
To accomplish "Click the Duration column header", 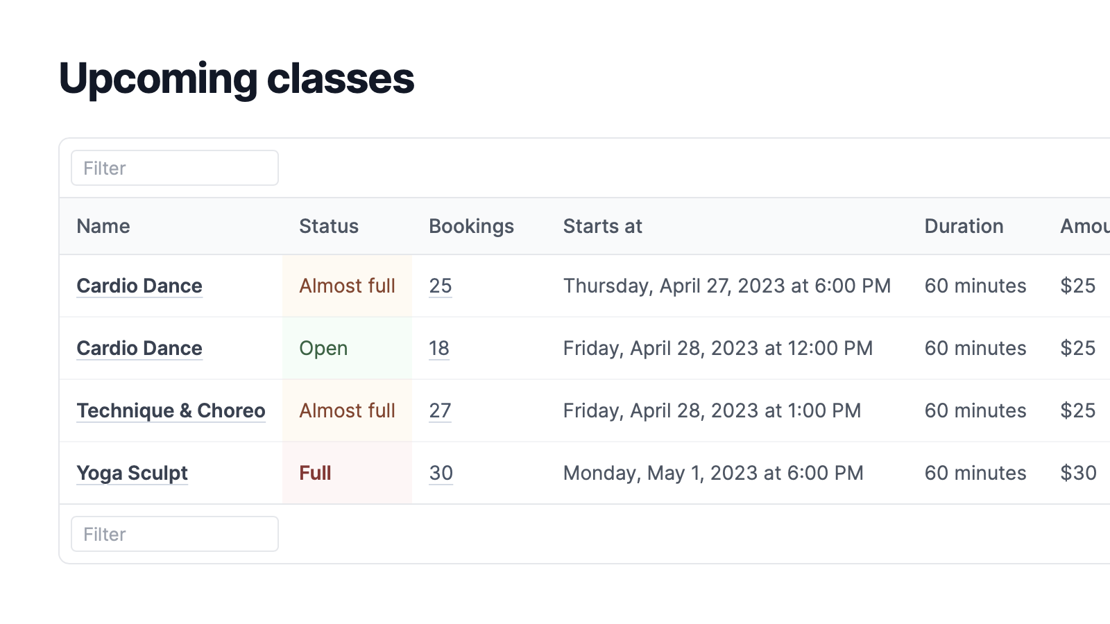I will pos(964,226).
